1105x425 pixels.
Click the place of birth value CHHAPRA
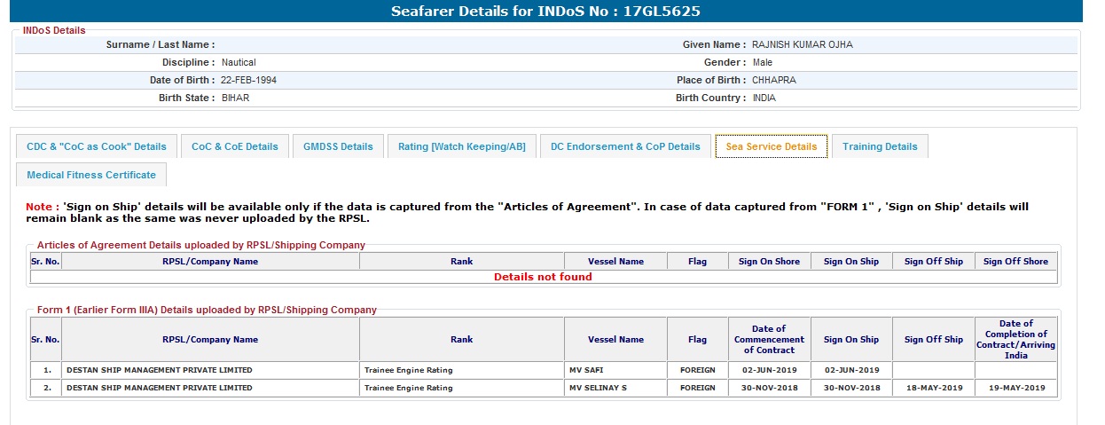773,80
